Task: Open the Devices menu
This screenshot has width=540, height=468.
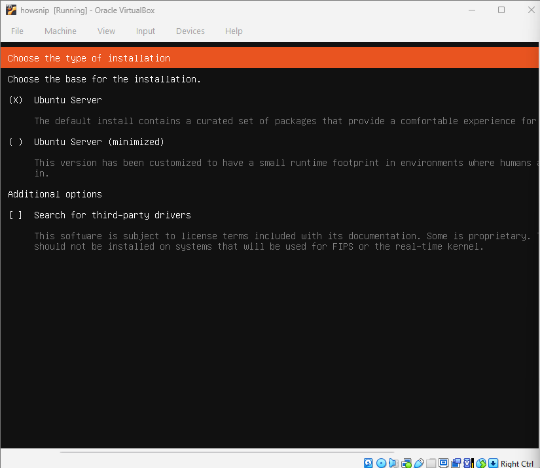Action: coord(190,31)
